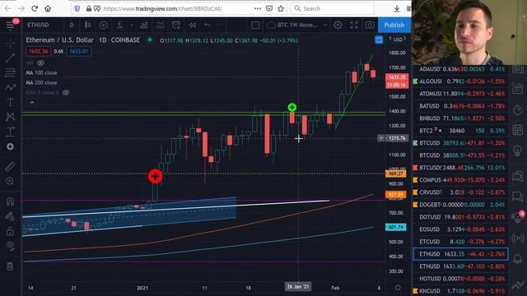
Task: Collapse the indicator legend chevron
Action: point(32,102)
